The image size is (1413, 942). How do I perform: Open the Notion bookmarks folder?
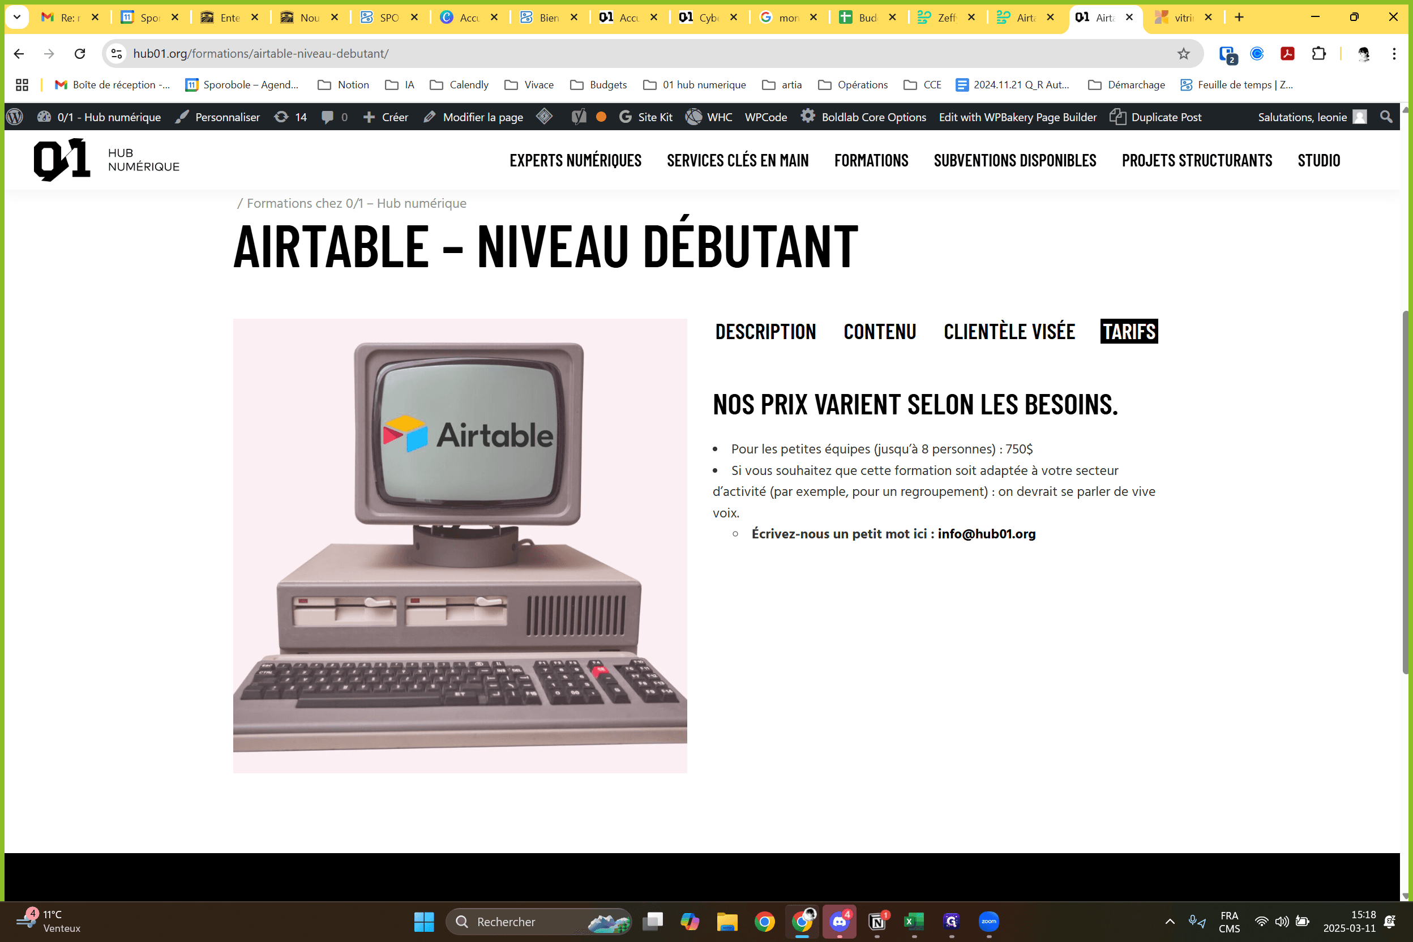[x=344, y=85]
